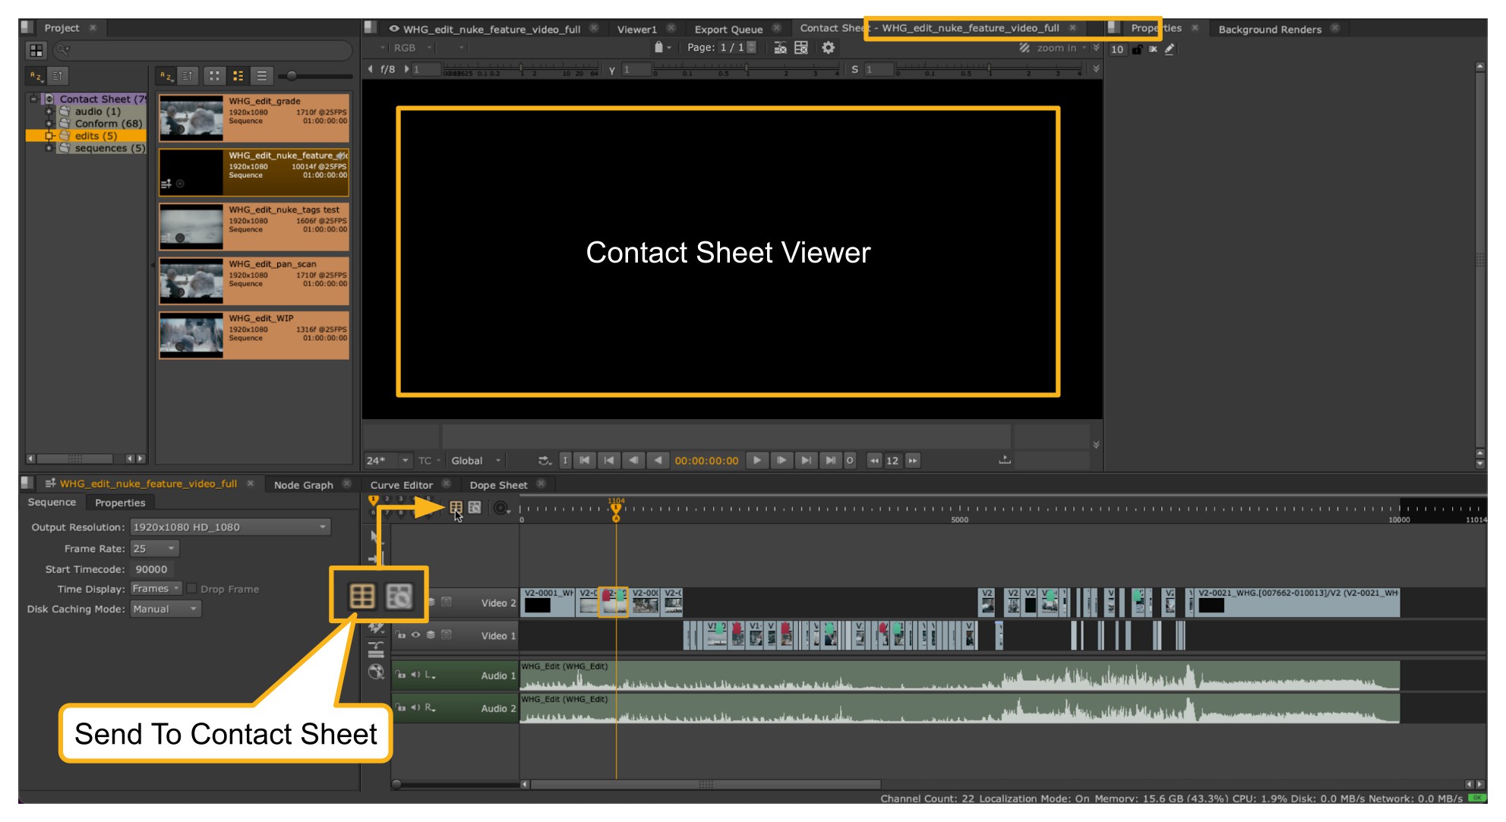Click the Properties panel pencil edit icon
This screenshot has height=822, width=1506.
click(x=1170, y=49)
